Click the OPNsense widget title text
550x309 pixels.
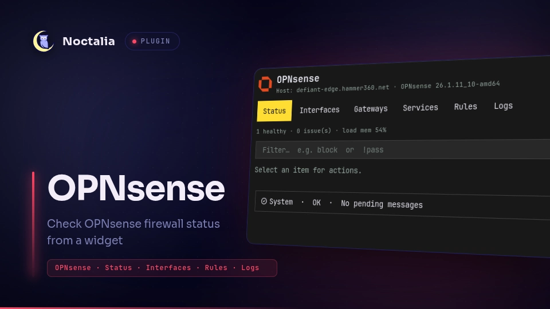[x=298, y=79]
